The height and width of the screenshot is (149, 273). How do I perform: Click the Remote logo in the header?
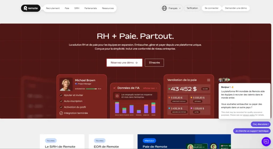[x=31, y=8]
